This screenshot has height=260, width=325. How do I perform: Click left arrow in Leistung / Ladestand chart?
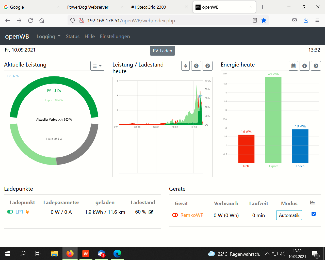click(196, 66)
